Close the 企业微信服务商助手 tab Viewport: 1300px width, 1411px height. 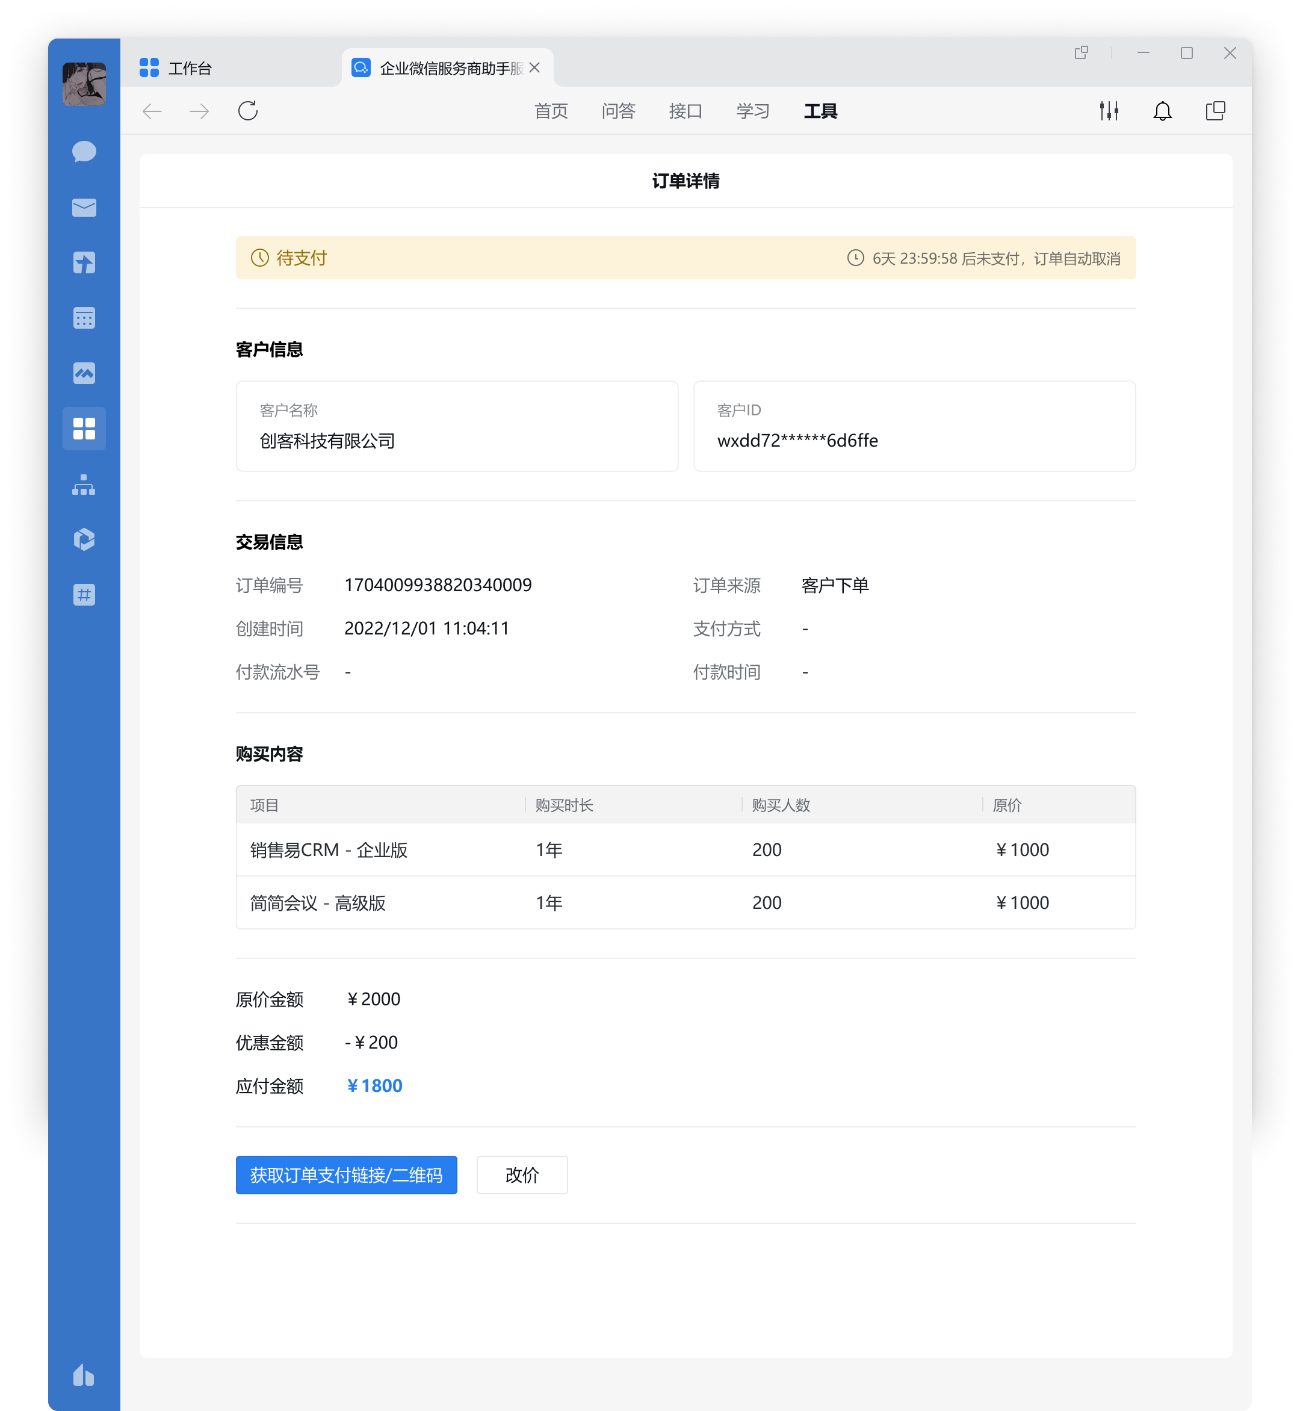click(x=534, y=67)
